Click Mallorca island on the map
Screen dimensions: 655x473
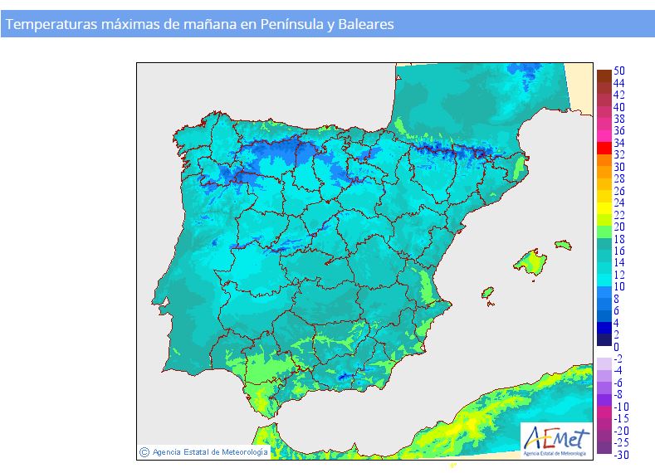[530, 262]
